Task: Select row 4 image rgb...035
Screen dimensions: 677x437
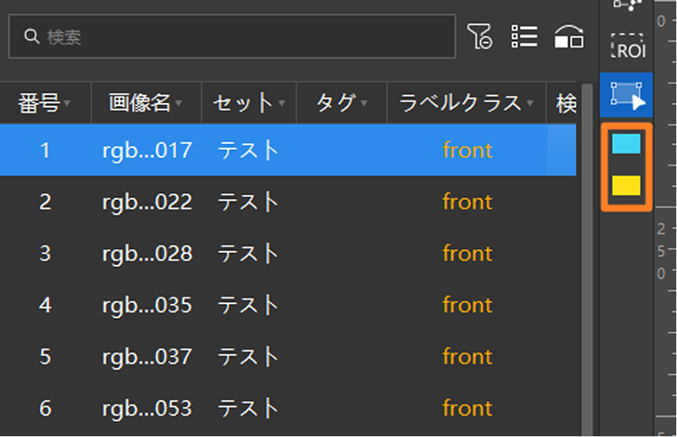Action: (x=147, y=305)
